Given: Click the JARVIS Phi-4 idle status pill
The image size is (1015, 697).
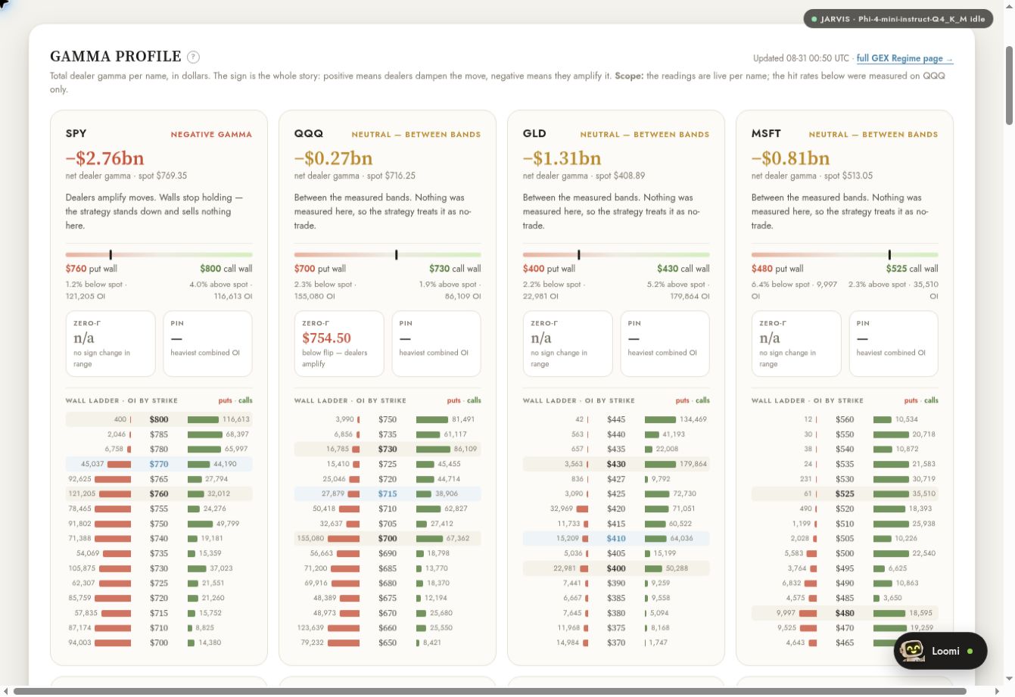Looking at the screenshot, I should pos(898,19).
